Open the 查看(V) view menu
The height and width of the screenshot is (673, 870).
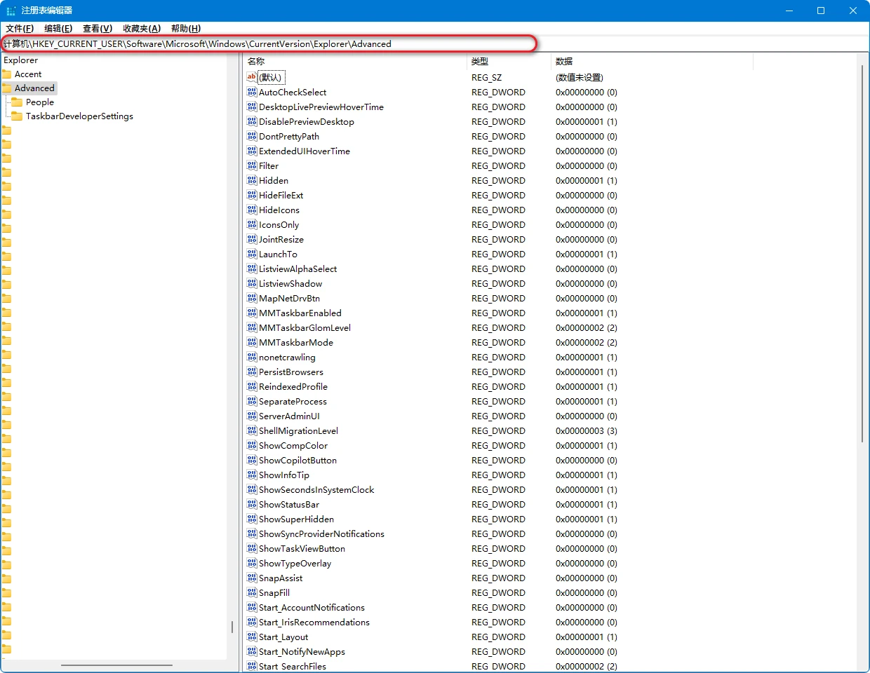click(97, 29)
